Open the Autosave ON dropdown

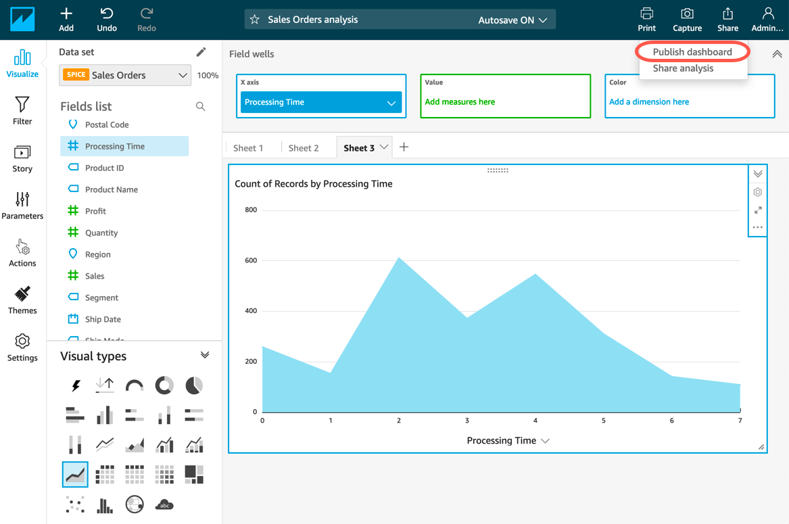point(514,19)
